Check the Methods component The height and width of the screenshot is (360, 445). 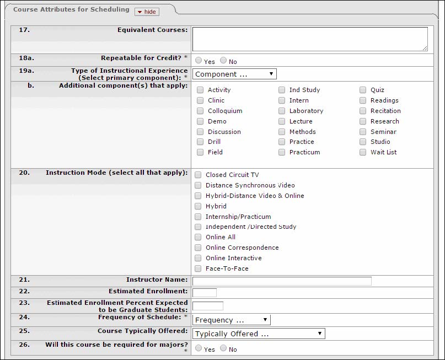click(282, 132)
